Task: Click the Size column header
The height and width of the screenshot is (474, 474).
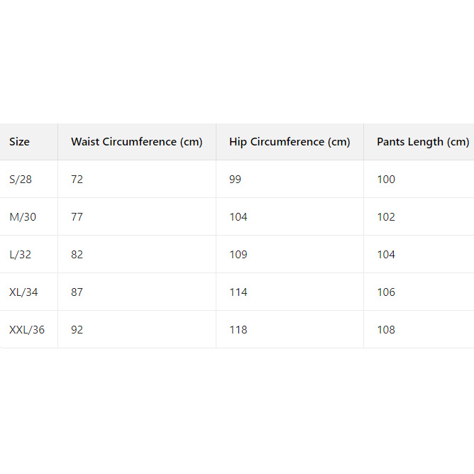Action: point(20,142)
